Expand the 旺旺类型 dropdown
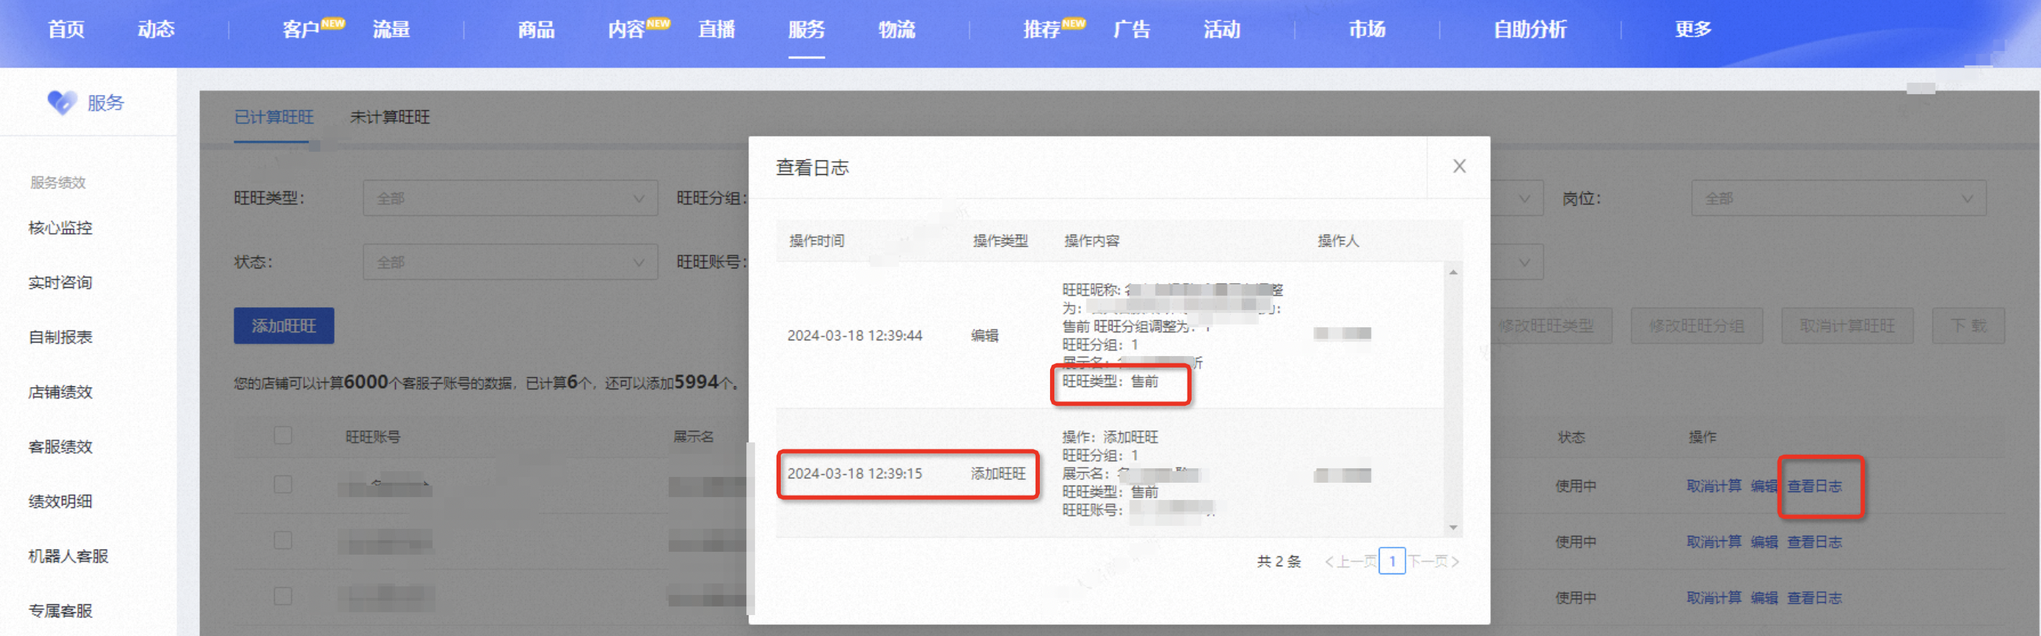The width and height of the screenshot is (2041, 636). (x=510, y=198)
